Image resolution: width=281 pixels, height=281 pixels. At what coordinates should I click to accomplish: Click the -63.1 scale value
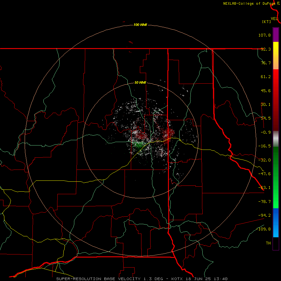(264, 188)
